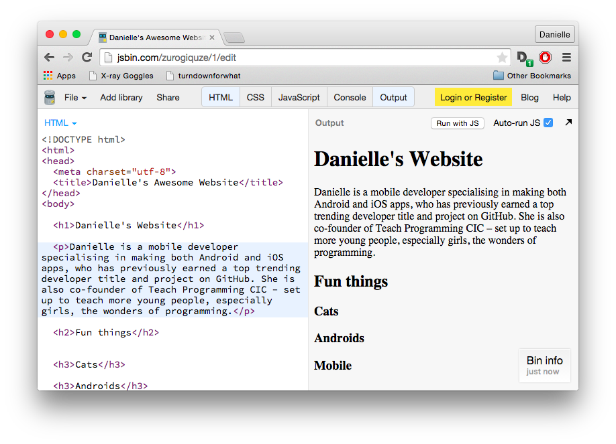Click the Bin info box
Viewport: 616px width, 444px height.
point(544,366)
